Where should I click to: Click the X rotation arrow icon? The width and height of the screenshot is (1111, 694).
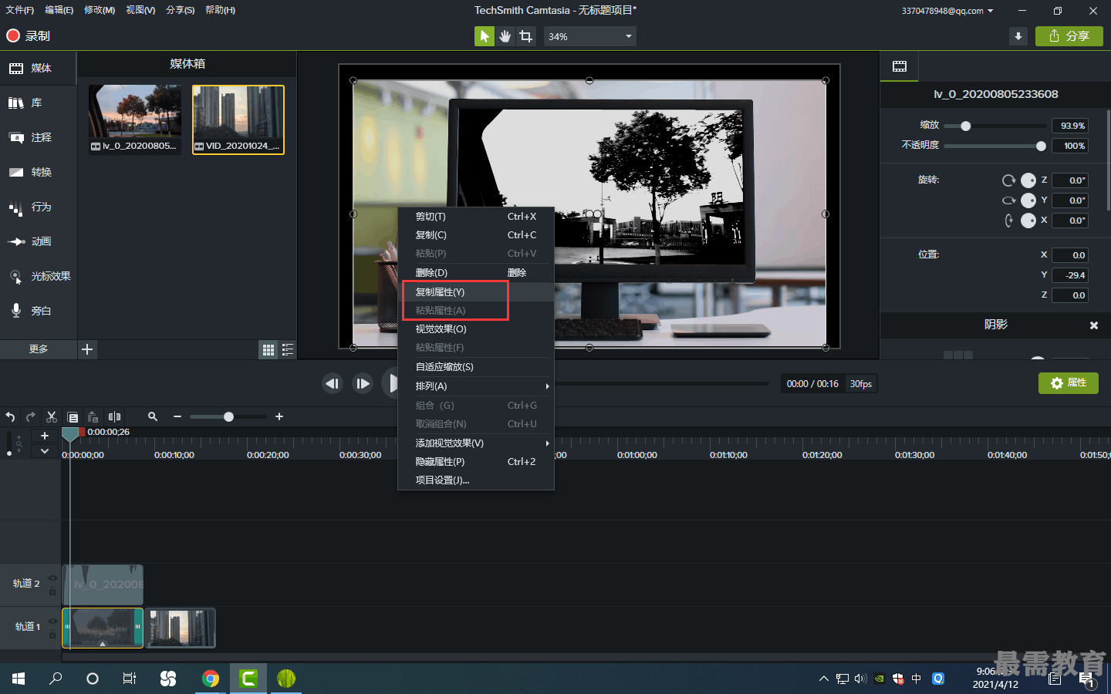pos(1008,221)
